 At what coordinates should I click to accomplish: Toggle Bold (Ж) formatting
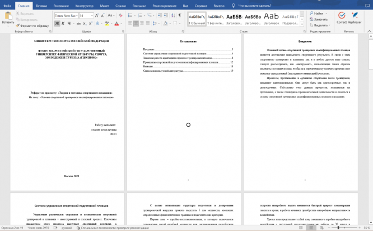point(57,24)
